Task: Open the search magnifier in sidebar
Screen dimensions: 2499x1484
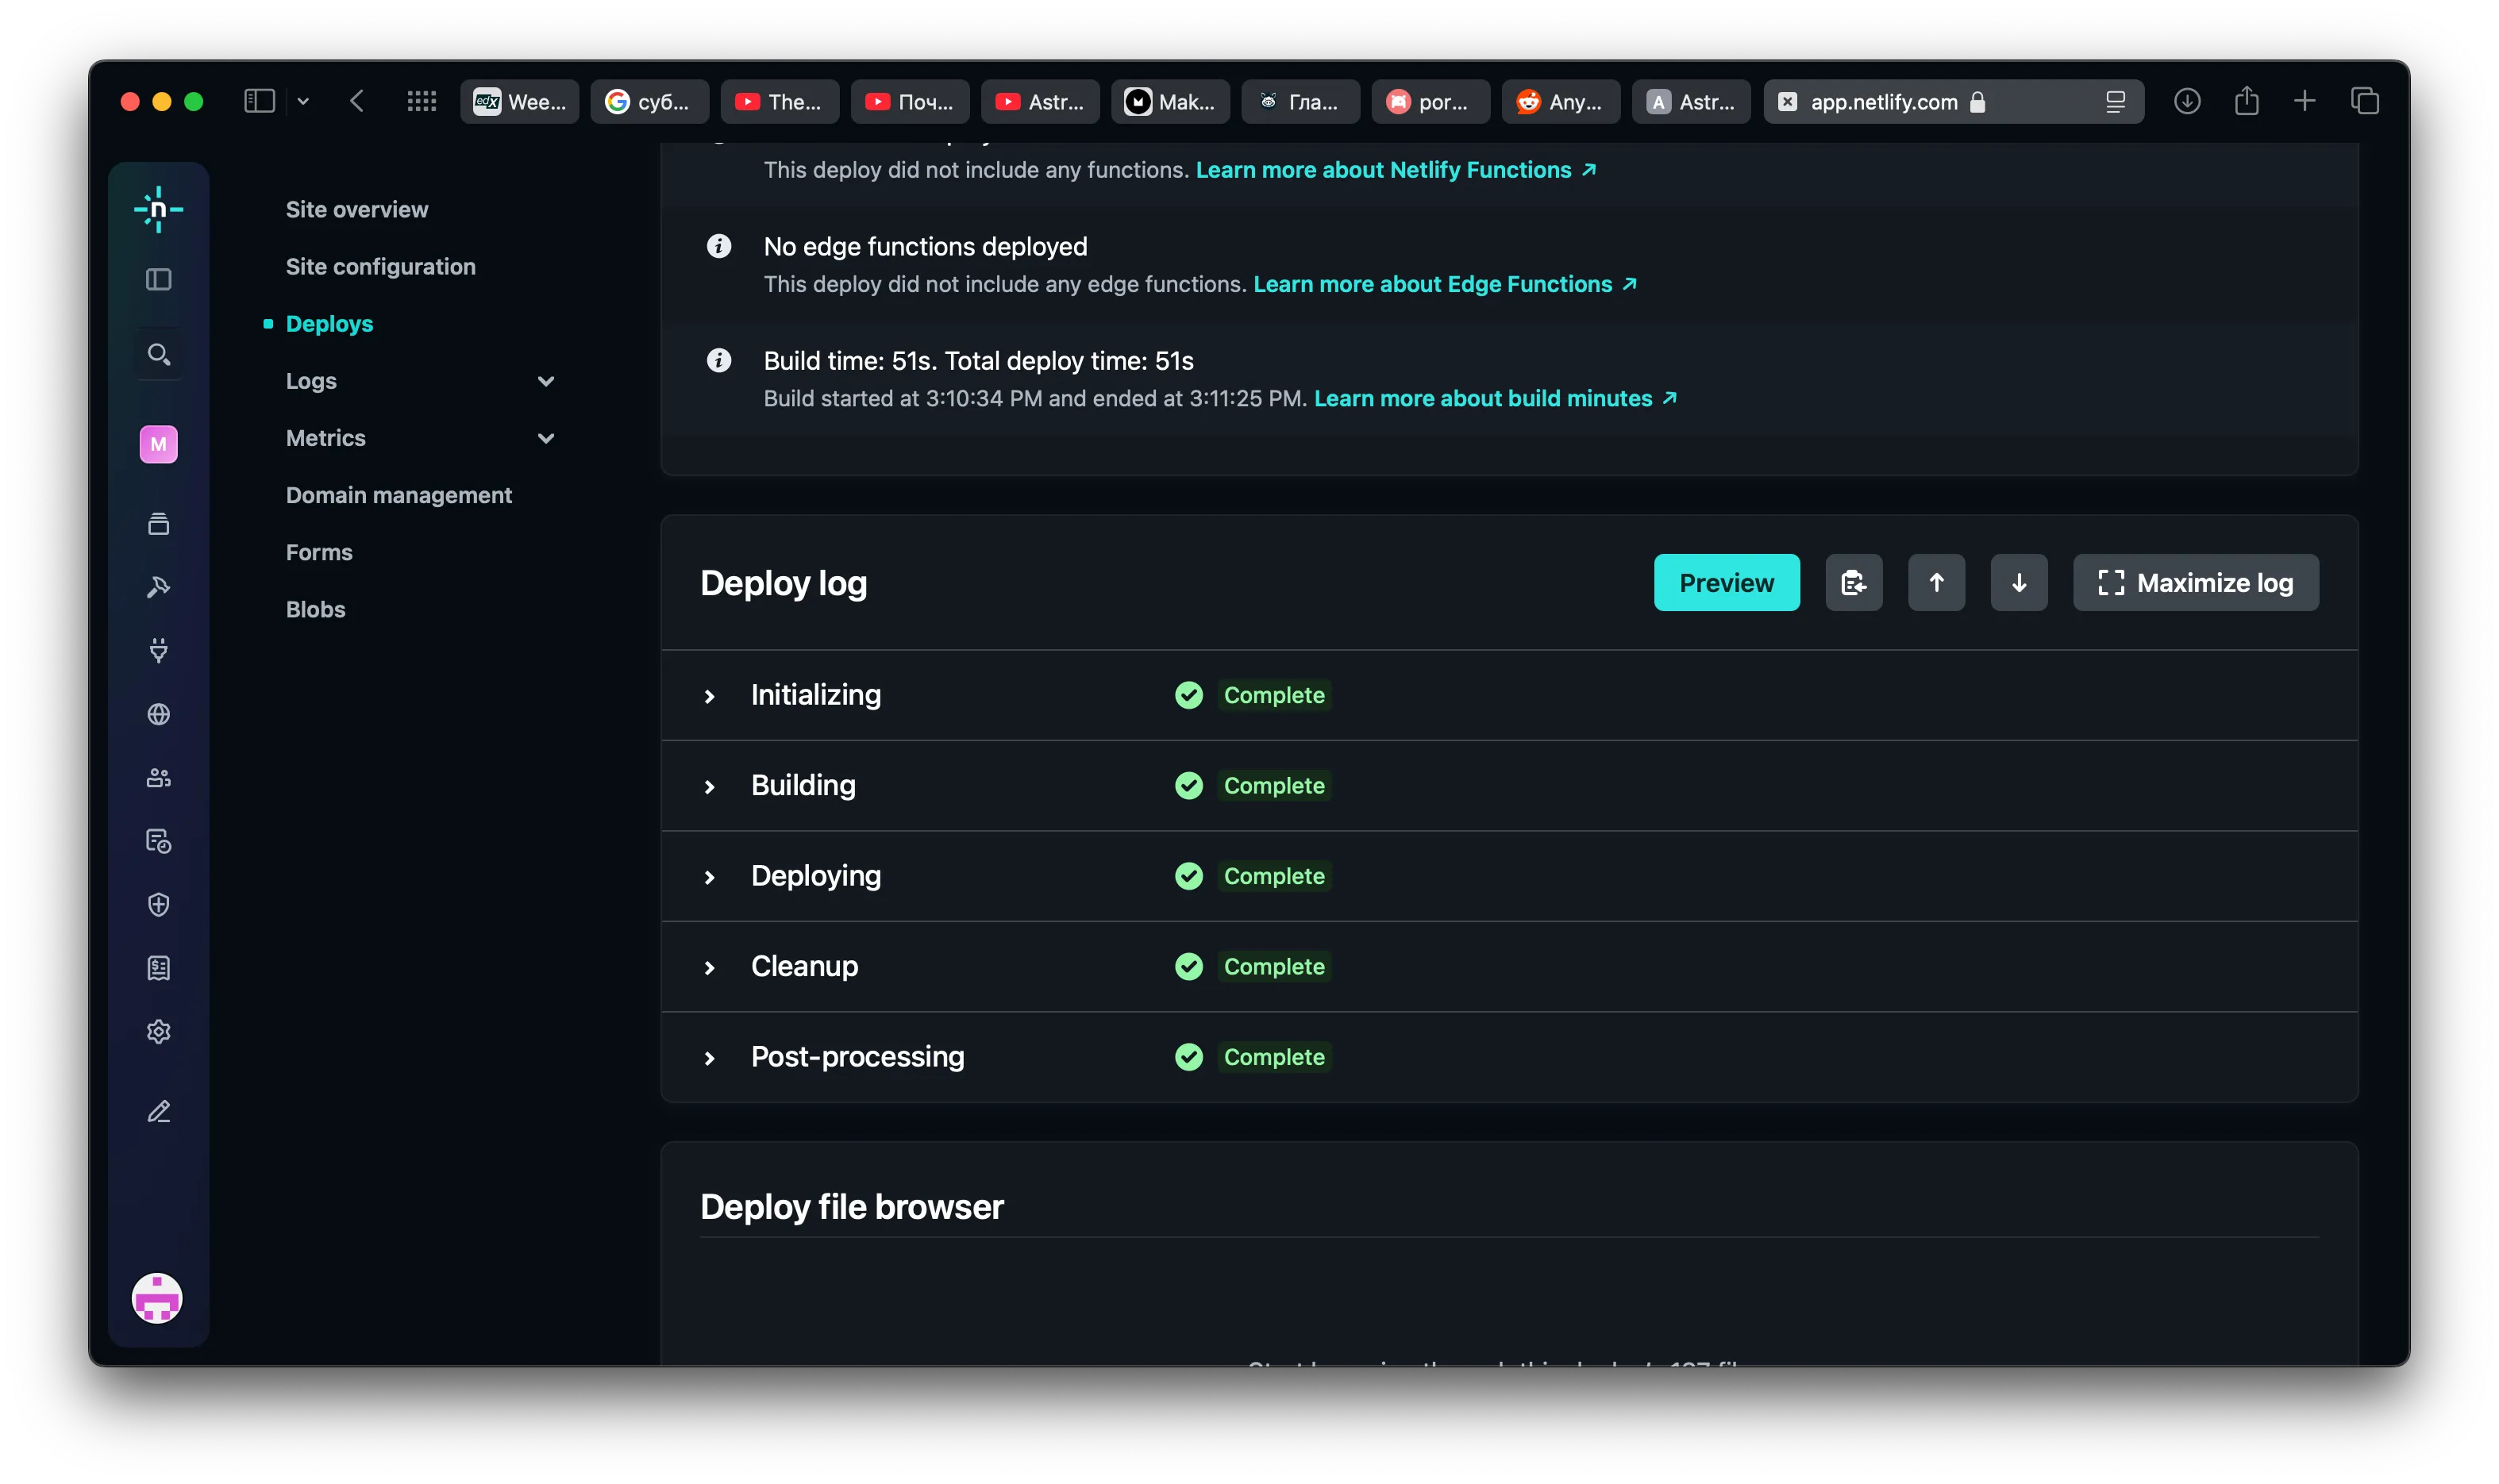Action: click(158, 354)
